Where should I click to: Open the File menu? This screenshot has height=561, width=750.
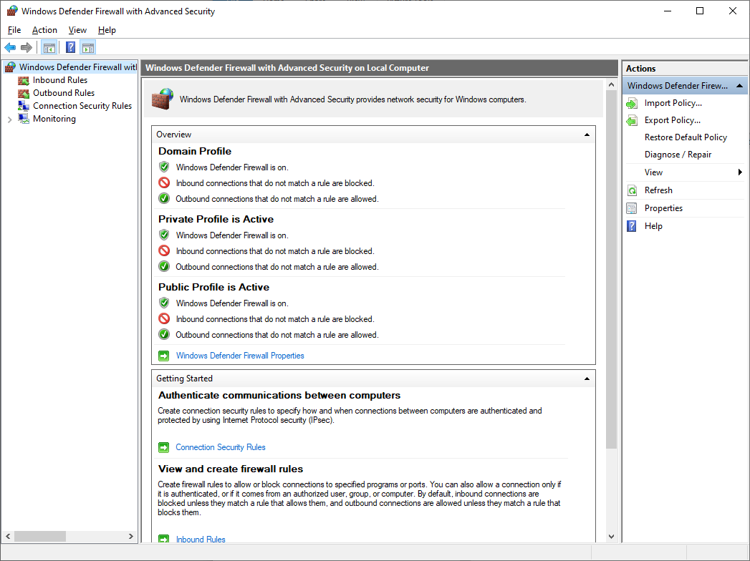coord(14,30)
